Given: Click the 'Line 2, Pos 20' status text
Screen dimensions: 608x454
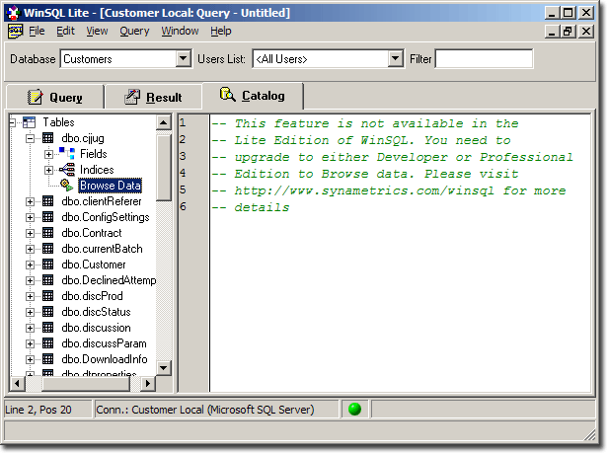Looking at the screenshot, I should (38, 410).
